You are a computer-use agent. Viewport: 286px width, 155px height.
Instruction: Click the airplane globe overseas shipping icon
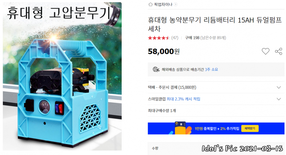click(156, 69)
